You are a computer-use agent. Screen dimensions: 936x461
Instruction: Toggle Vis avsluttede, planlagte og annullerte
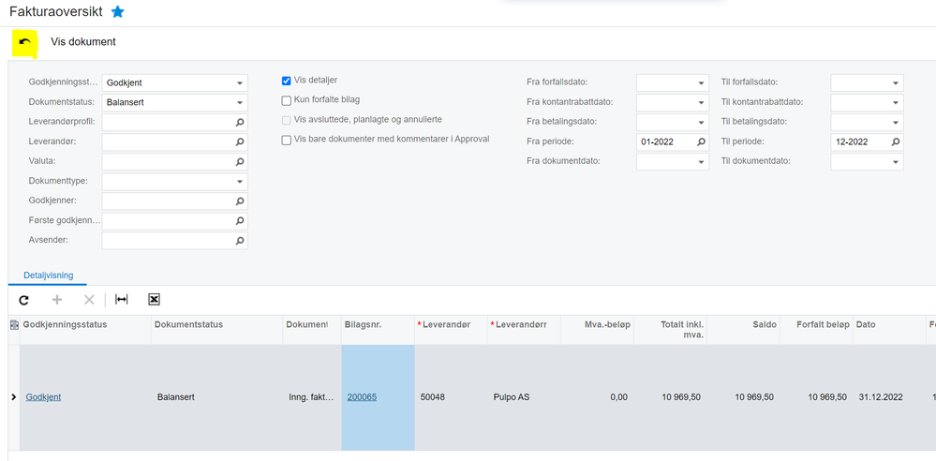[x=287, y=120]
